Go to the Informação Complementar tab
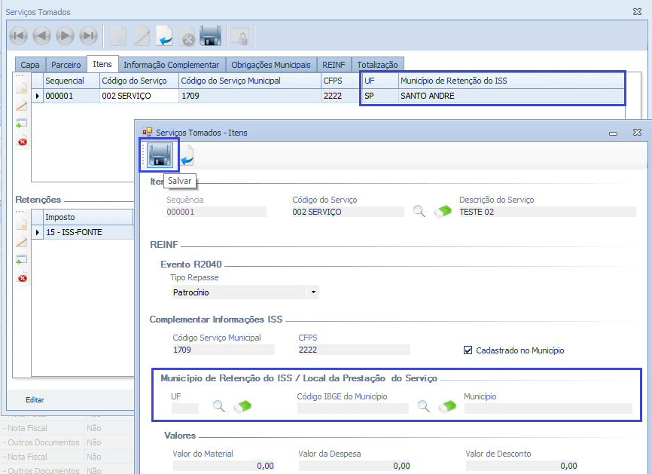Viewport: 652px width, 474px height. (x=171, y=65)
